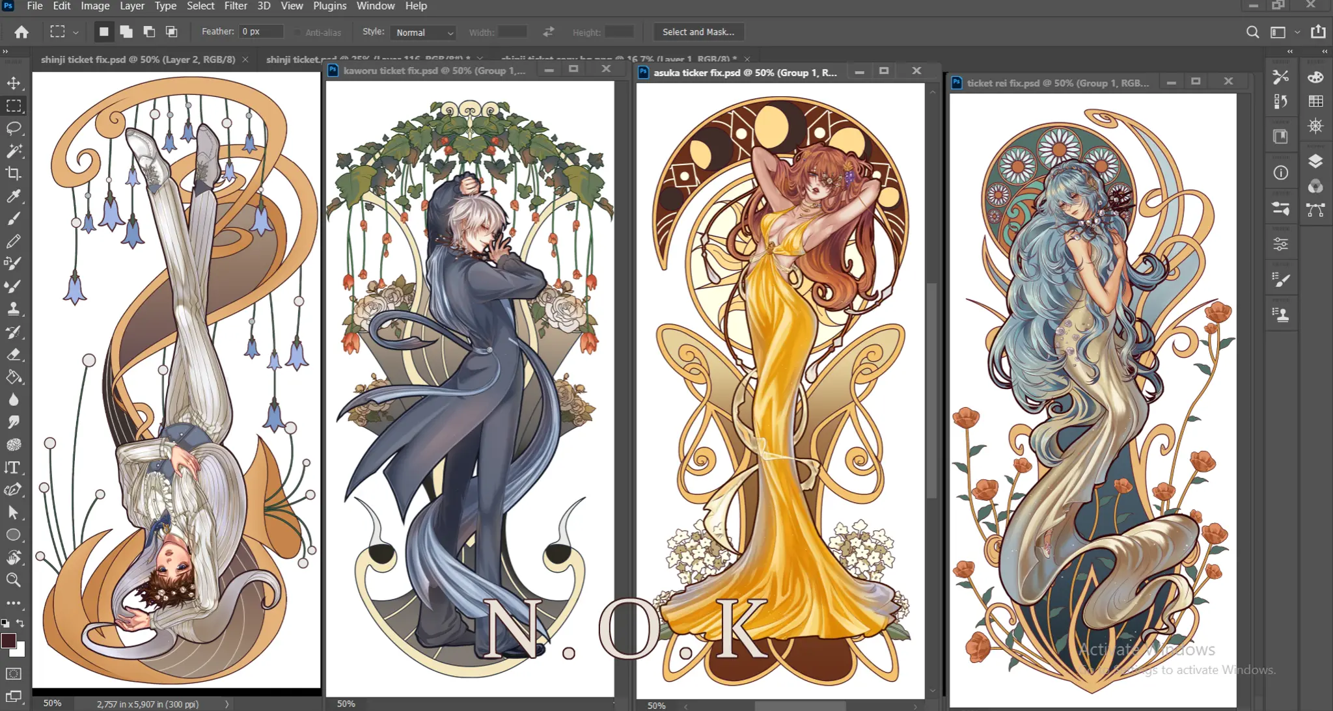
Task: Open the Layers panel icon
Action: [1315, 161]
